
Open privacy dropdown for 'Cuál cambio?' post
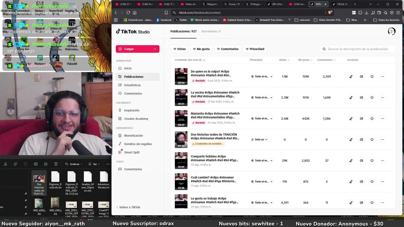pos(262,182)
